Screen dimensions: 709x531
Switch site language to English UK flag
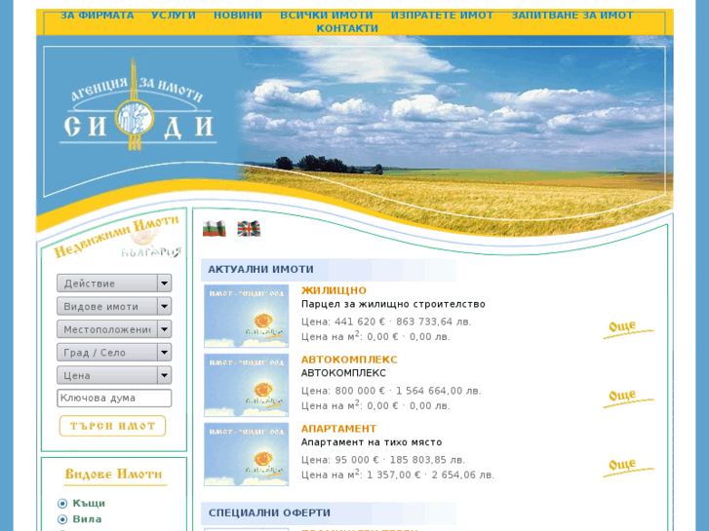[x=249, y=229]
